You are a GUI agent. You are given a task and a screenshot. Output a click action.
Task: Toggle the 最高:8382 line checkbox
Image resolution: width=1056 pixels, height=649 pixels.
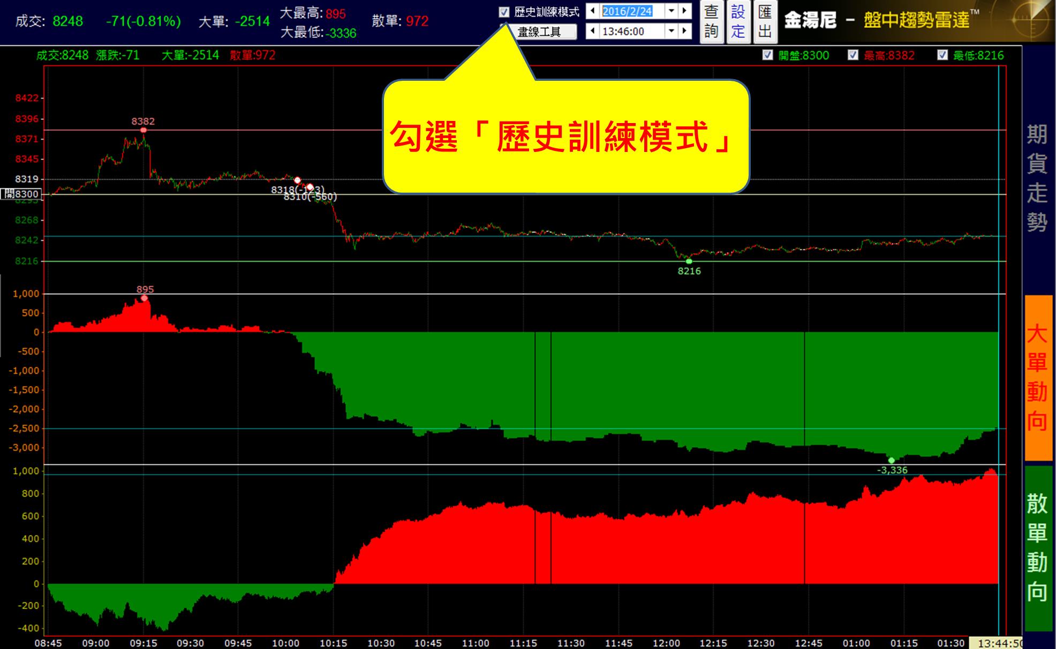[853, 55]
